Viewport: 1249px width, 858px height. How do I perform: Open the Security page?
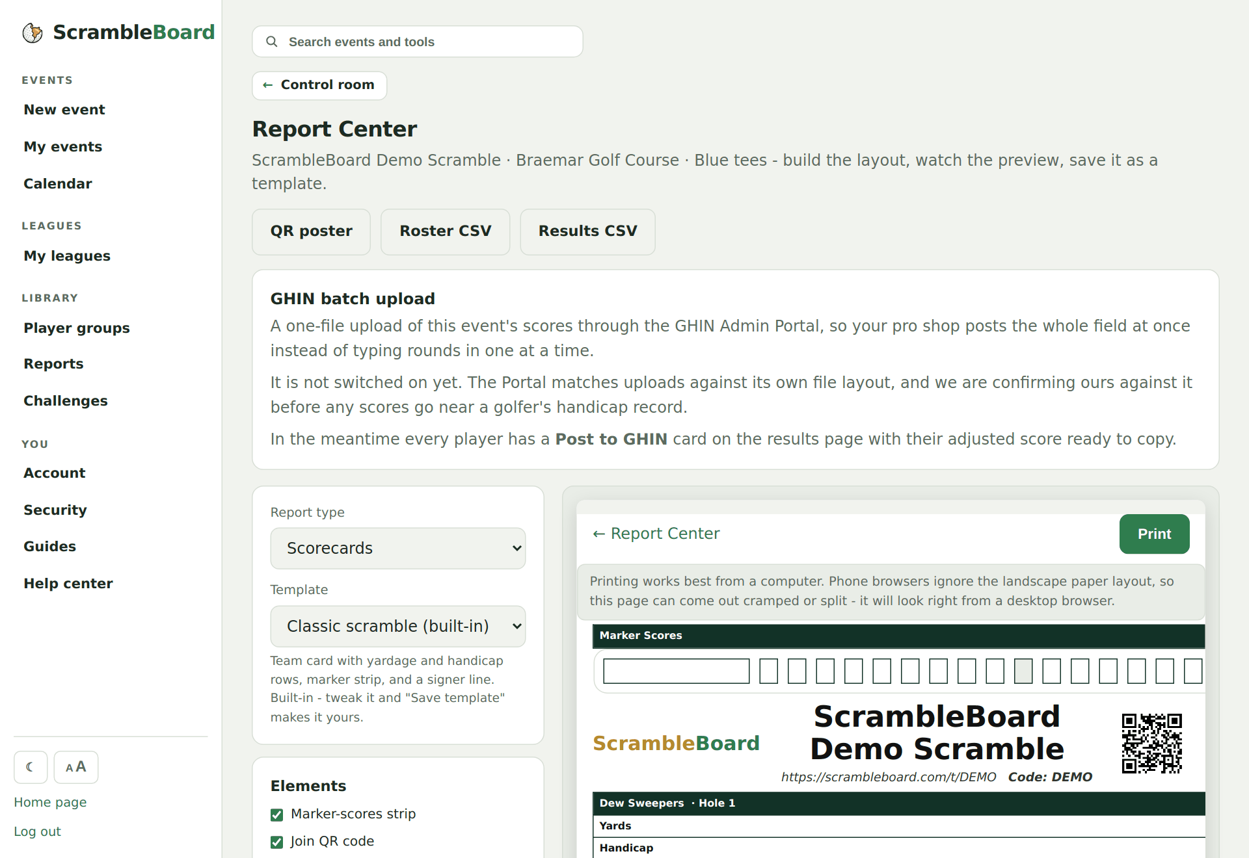(55, 510)
